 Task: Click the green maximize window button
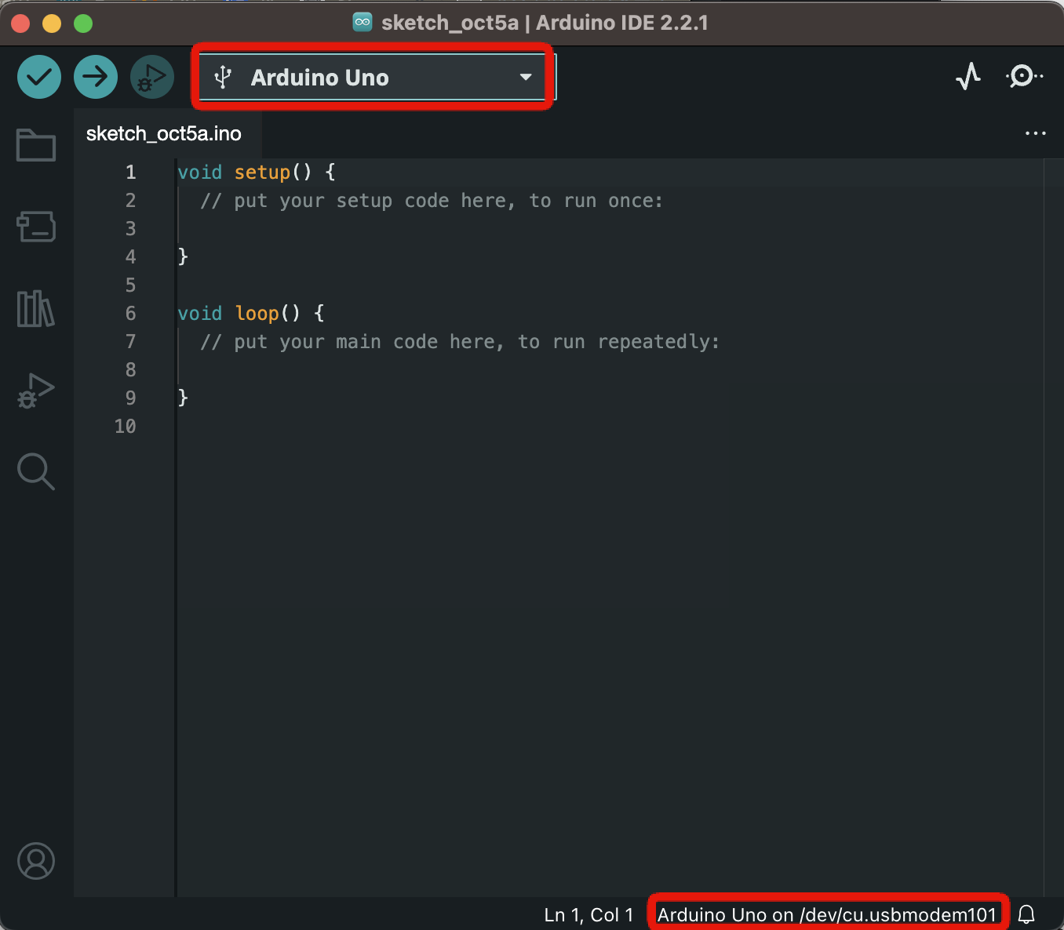(83, 24)
